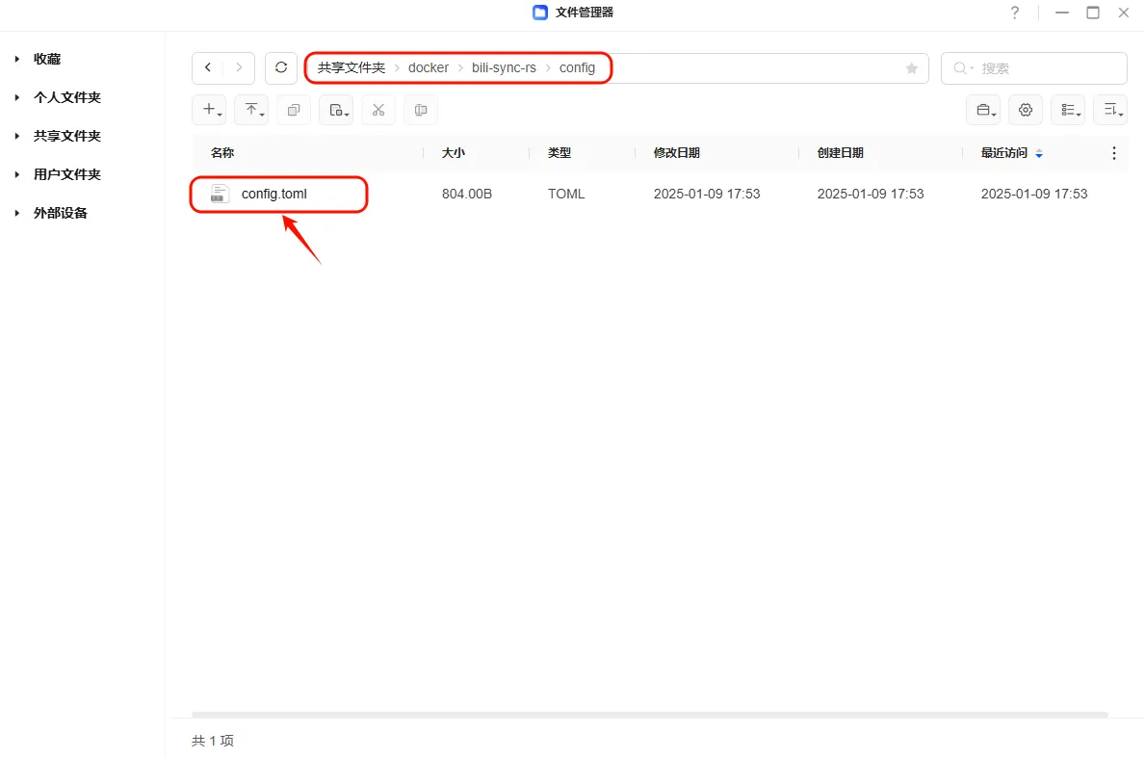1145x758 pixels.
Task: Open the view mode list dropdown
Action: pyautogui.click(x=1068, y=111)
